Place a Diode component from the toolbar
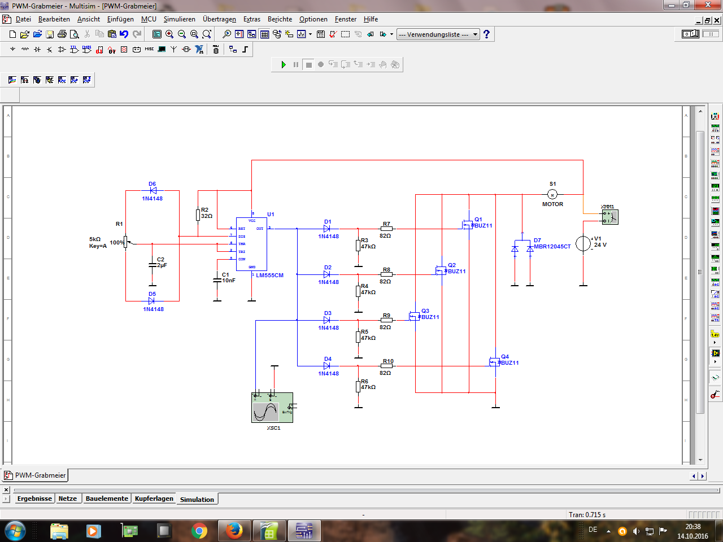Viewport: 723px width, 542px height. click(x=37, y=50)
